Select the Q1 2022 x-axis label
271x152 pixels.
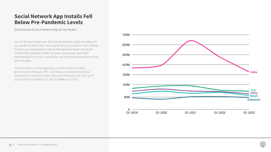click(x=220, y=112)
